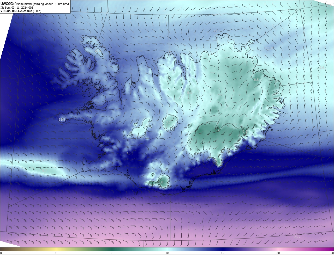The image size is (334, 255).
Task: Click the 6.1 value near the southeast coast
Action: [x=244, y=132]
